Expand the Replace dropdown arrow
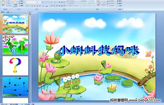 122,3
